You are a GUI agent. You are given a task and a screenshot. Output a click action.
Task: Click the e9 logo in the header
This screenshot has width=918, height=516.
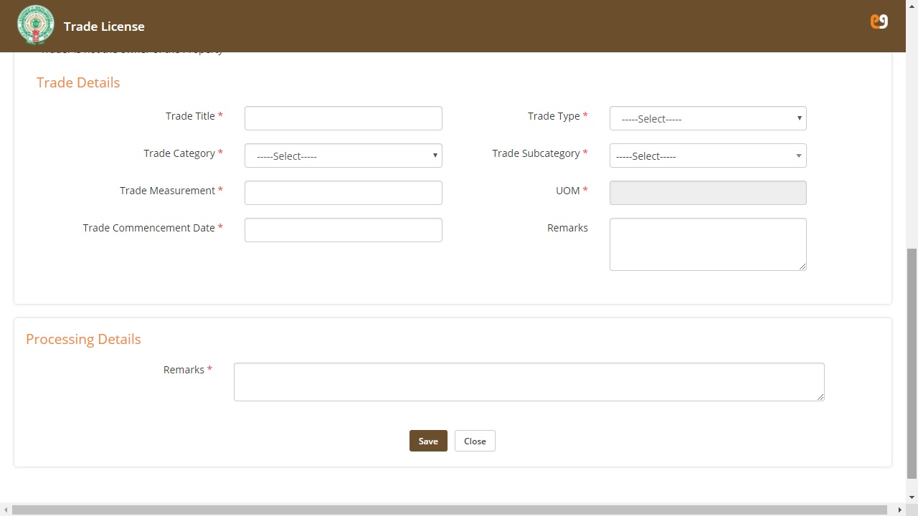[x=879, y=21]
